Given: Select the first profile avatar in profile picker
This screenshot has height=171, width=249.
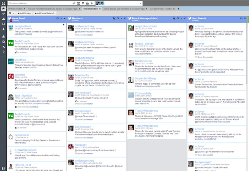Looking at the screenshot, I should 98,3.
